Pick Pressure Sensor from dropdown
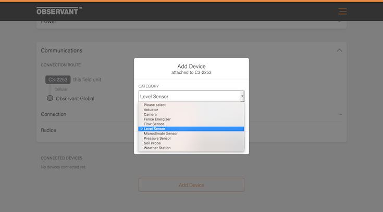 157,138
